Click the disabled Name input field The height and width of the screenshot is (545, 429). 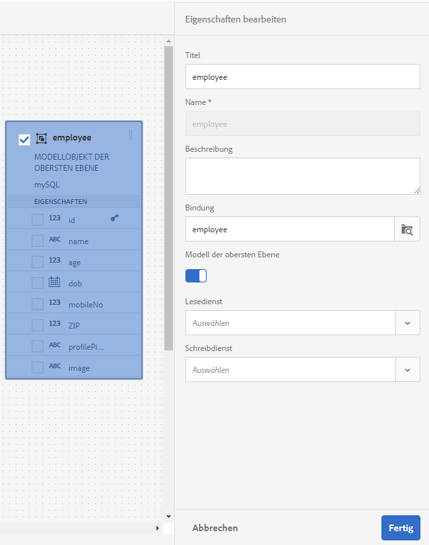coord(303,123)
